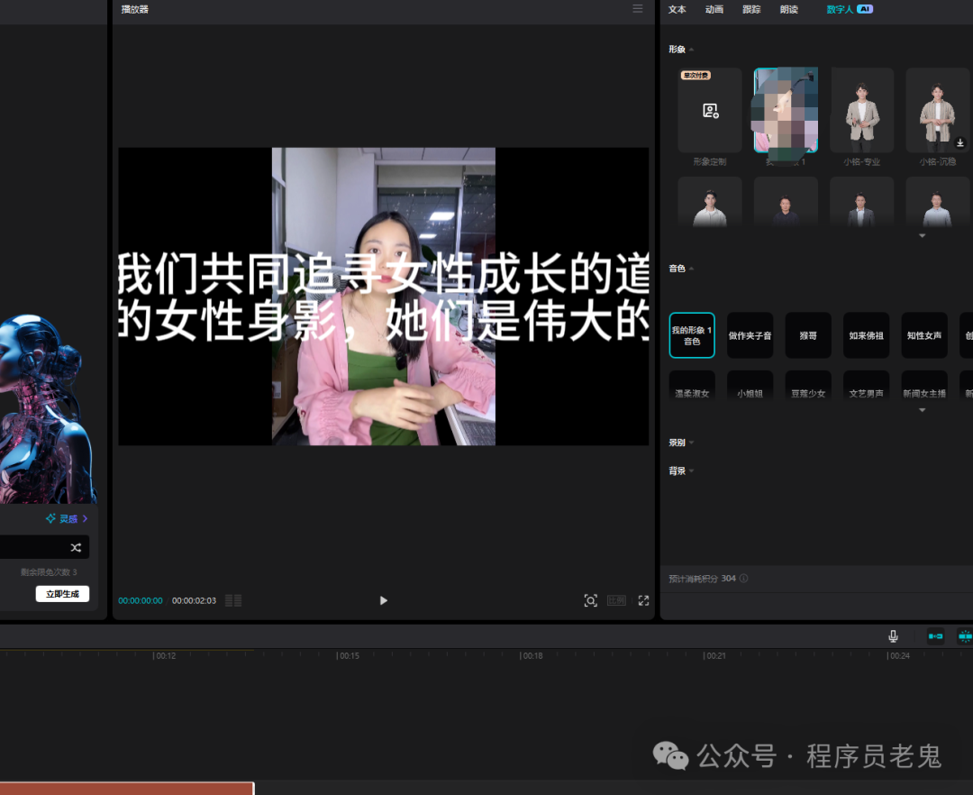Screen dimensions: 973x795
Task: Click the 单次付费 badge on avatar card
Action: click(x=696, y=75)
